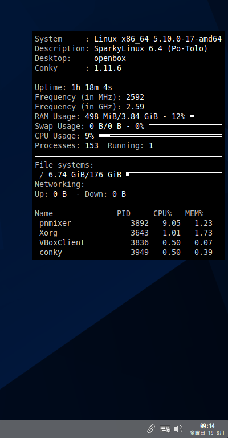Open the keyboard settings tray icon

point(165,429)
